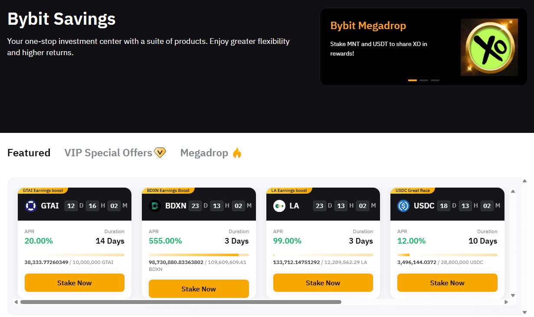Stake Now on the BDXN card
The height and width of the screenshot is (317, 534).
[199, 288]
